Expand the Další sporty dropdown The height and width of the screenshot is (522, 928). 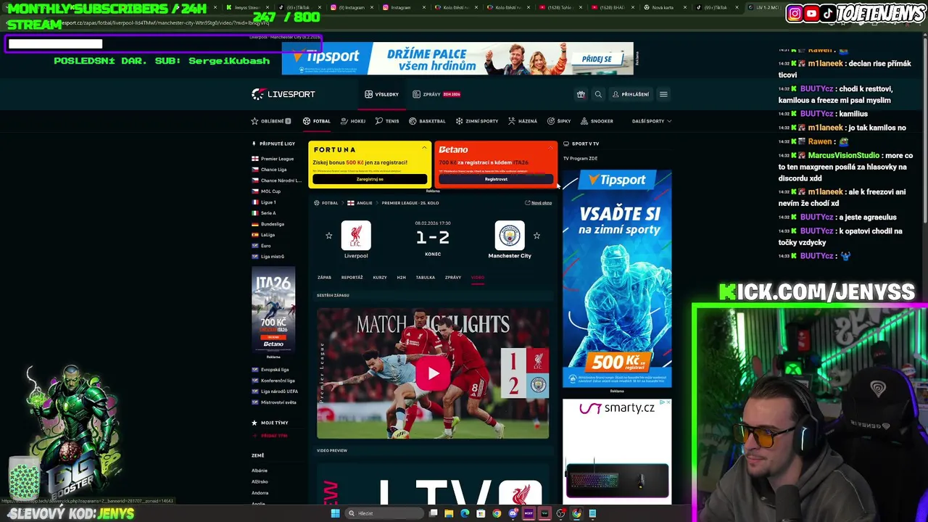tap(652, 121)
